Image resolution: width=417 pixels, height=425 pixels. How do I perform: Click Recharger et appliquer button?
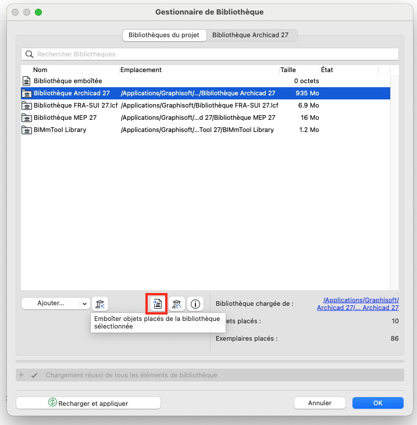click(88, 403)
